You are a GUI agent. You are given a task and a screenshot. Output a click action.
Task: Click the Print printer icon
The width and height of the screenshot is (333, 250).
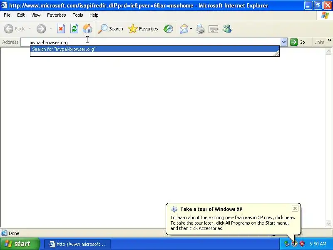[200, 29]
